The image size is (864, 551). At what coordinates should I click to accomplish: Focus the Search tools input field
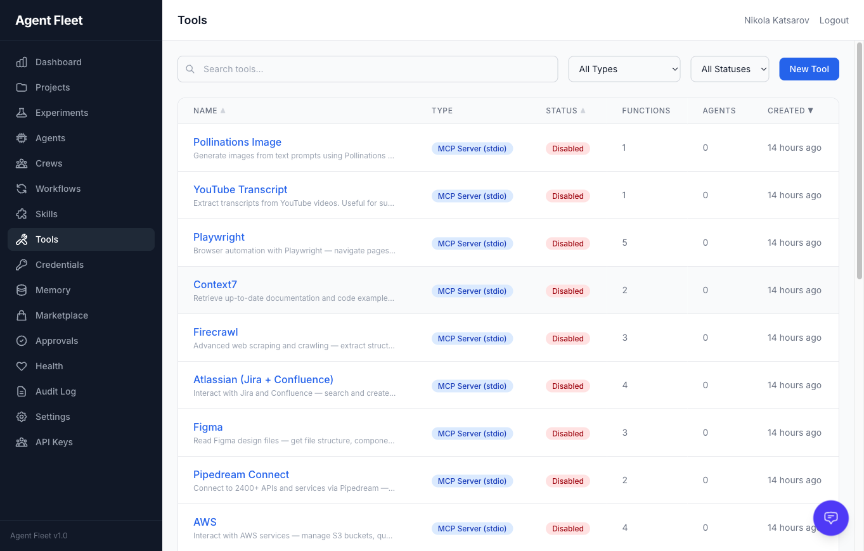pos(368,69)
